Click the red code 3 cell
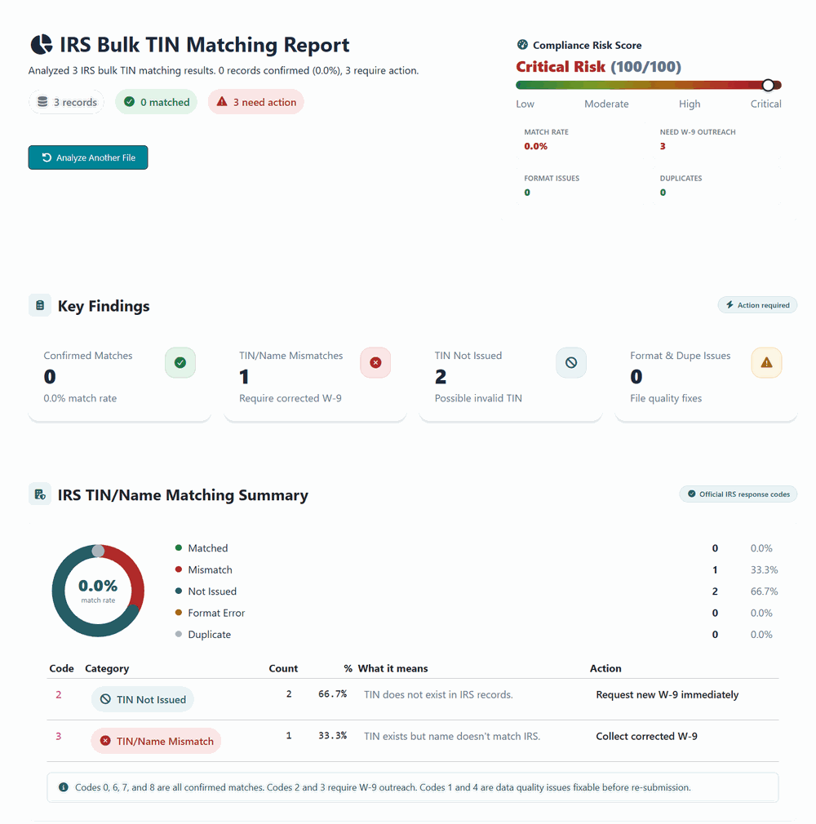 pyautogui.click(x=59, y=736)
